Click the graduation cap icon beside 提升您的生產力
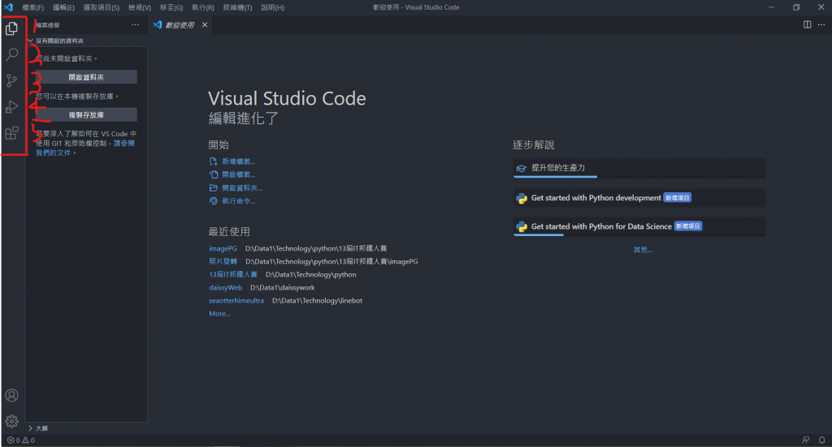The image size is (832, 447). point(522,169)
